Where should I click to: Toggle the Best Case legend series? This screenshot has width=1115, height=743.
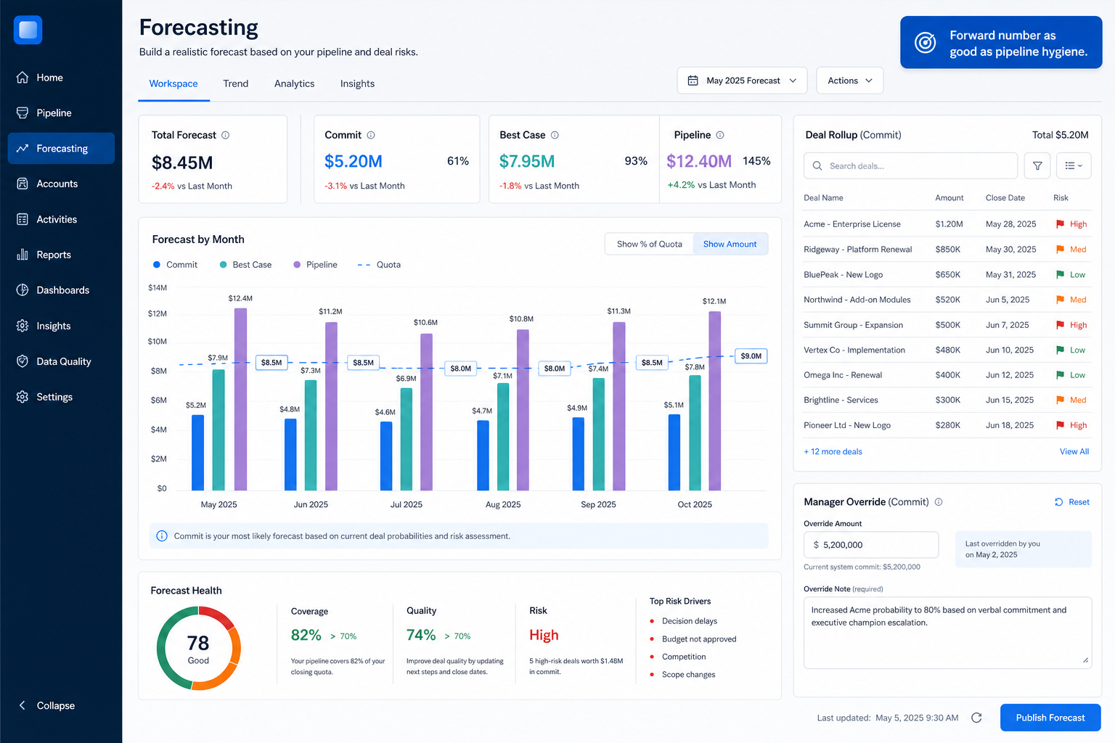245,265
